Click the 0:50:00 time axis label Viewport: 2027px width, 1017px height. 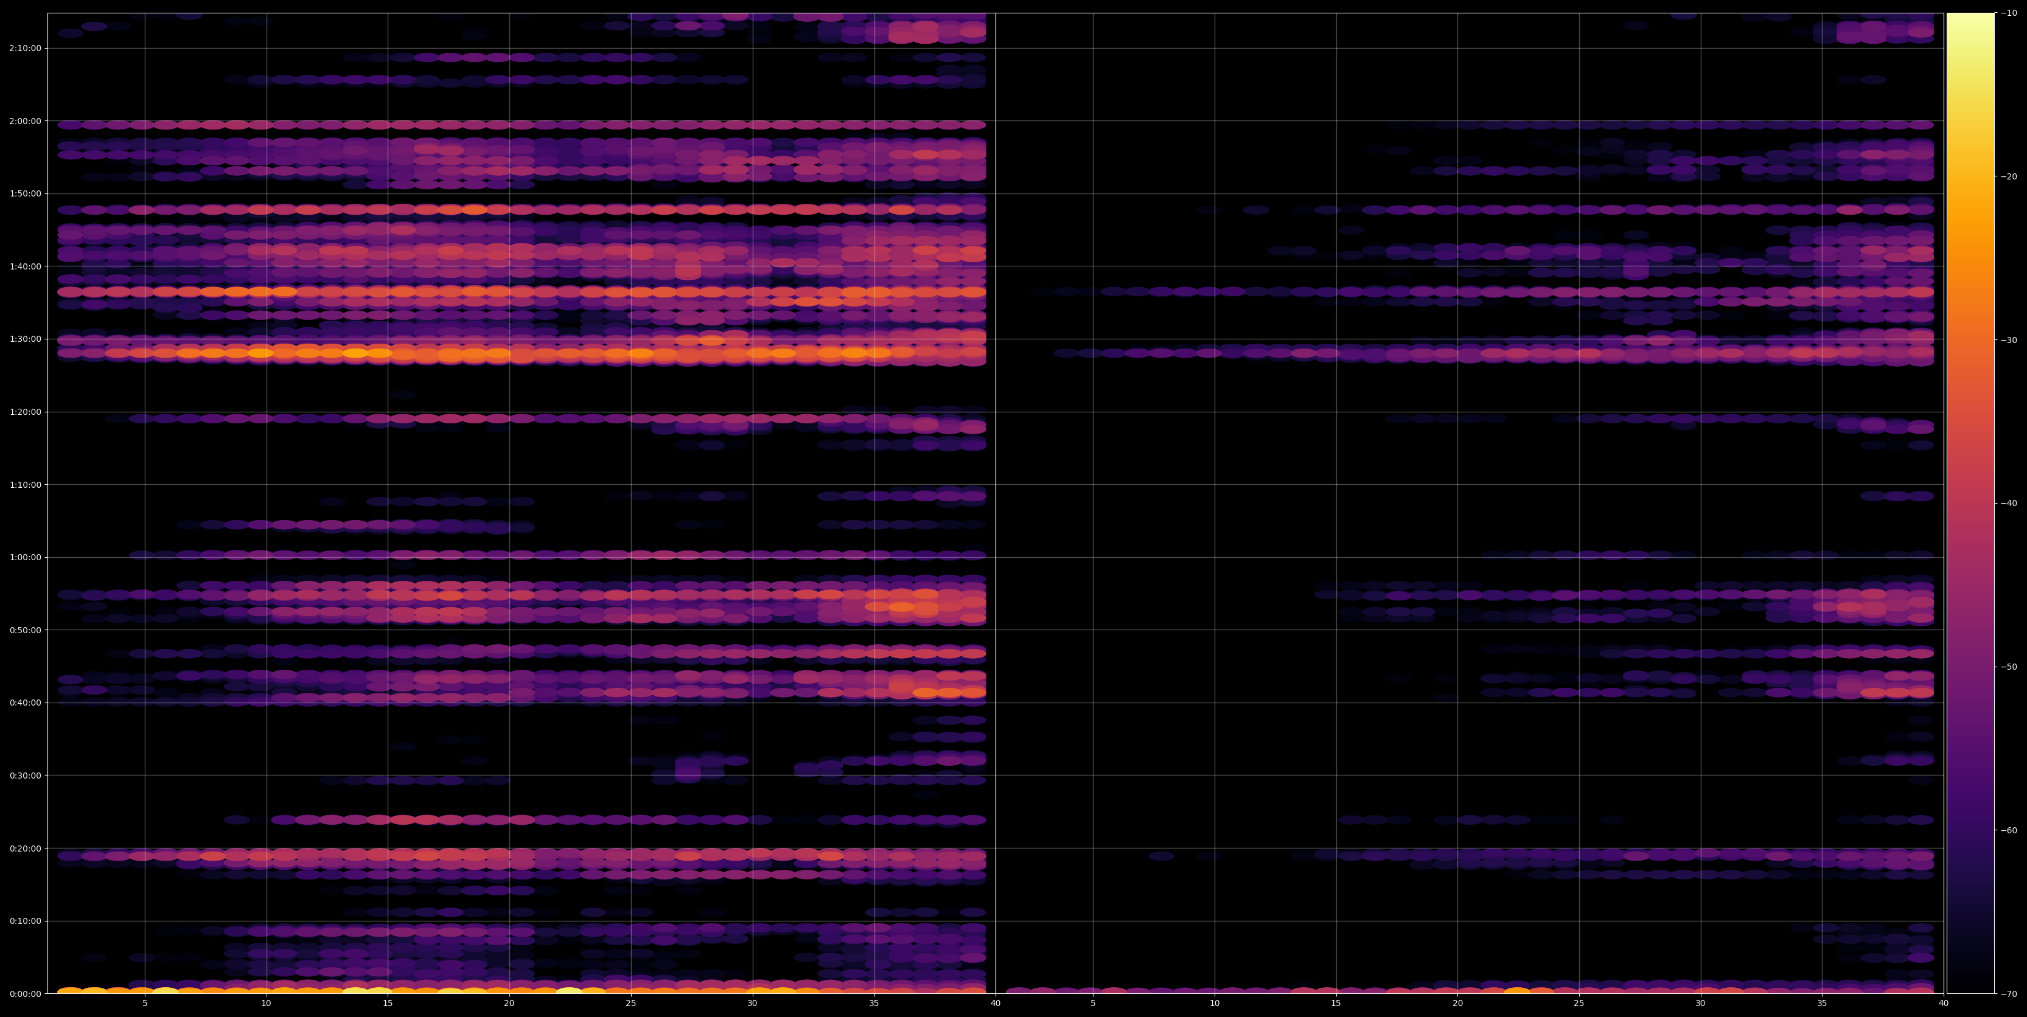tap(25, 630)
